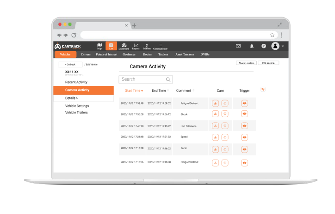Click round cam icon in 17:15:26 row

tap(225, 163)
